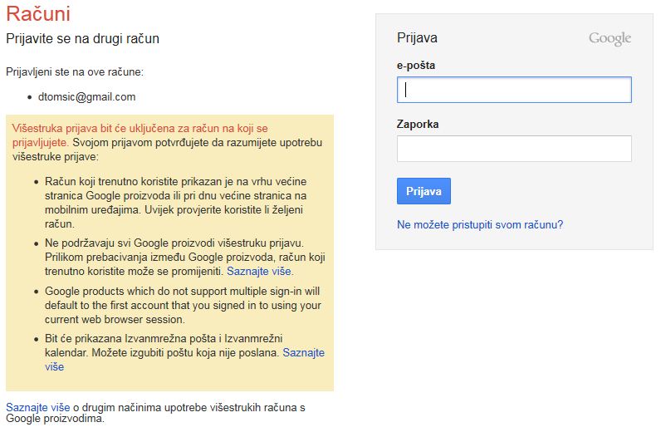Click the Prijava title in the login box
661x432 pixels.
pos(417,38)
